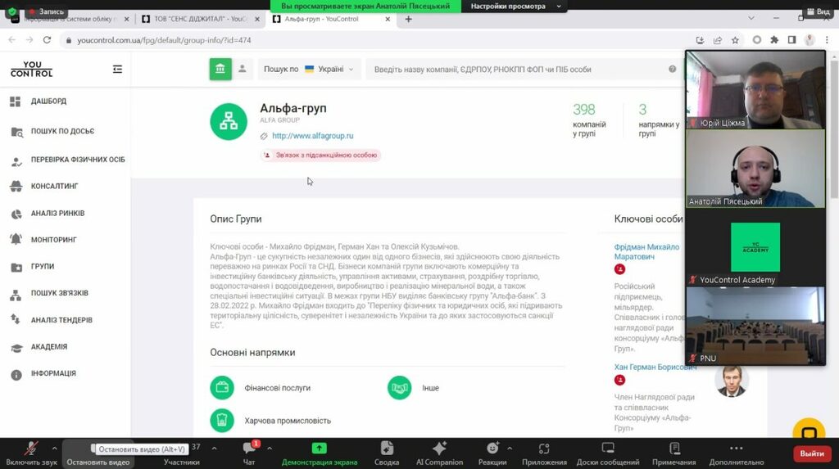Select the person search icon
The image size is (839, 469).
(x=243, y=70)
